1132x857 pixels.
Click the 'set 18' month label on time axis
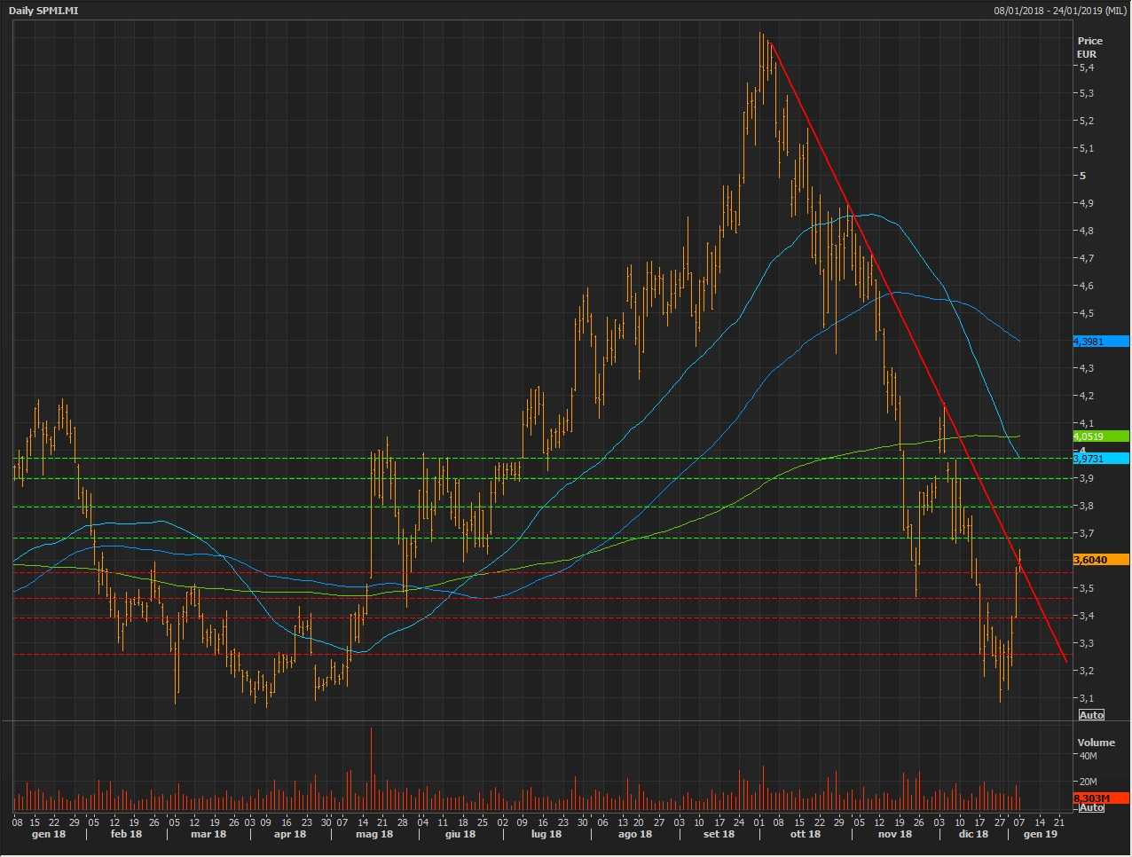[x=719, y=834]
